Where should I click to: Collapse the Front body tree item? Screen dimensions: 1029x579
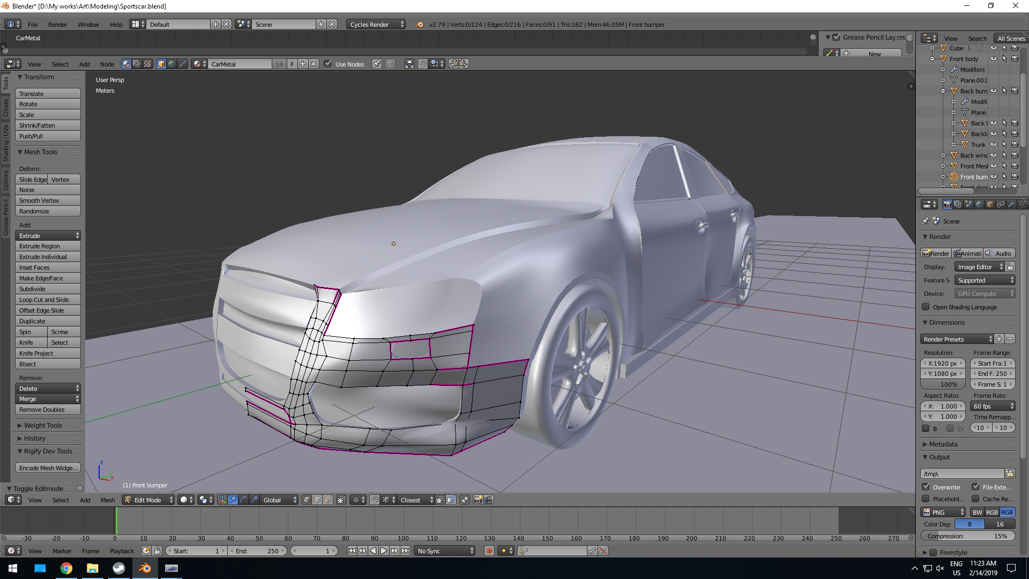pyautogui.click(x=933, y=59)
